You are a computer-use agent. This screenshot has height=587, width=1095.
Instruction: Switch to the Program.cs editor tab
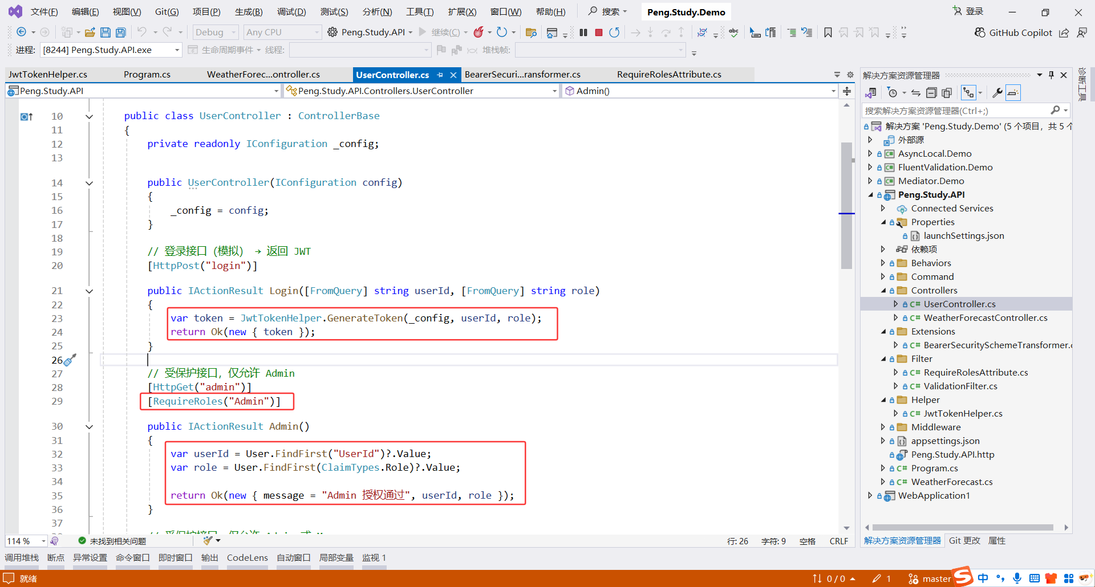[147, 75]
